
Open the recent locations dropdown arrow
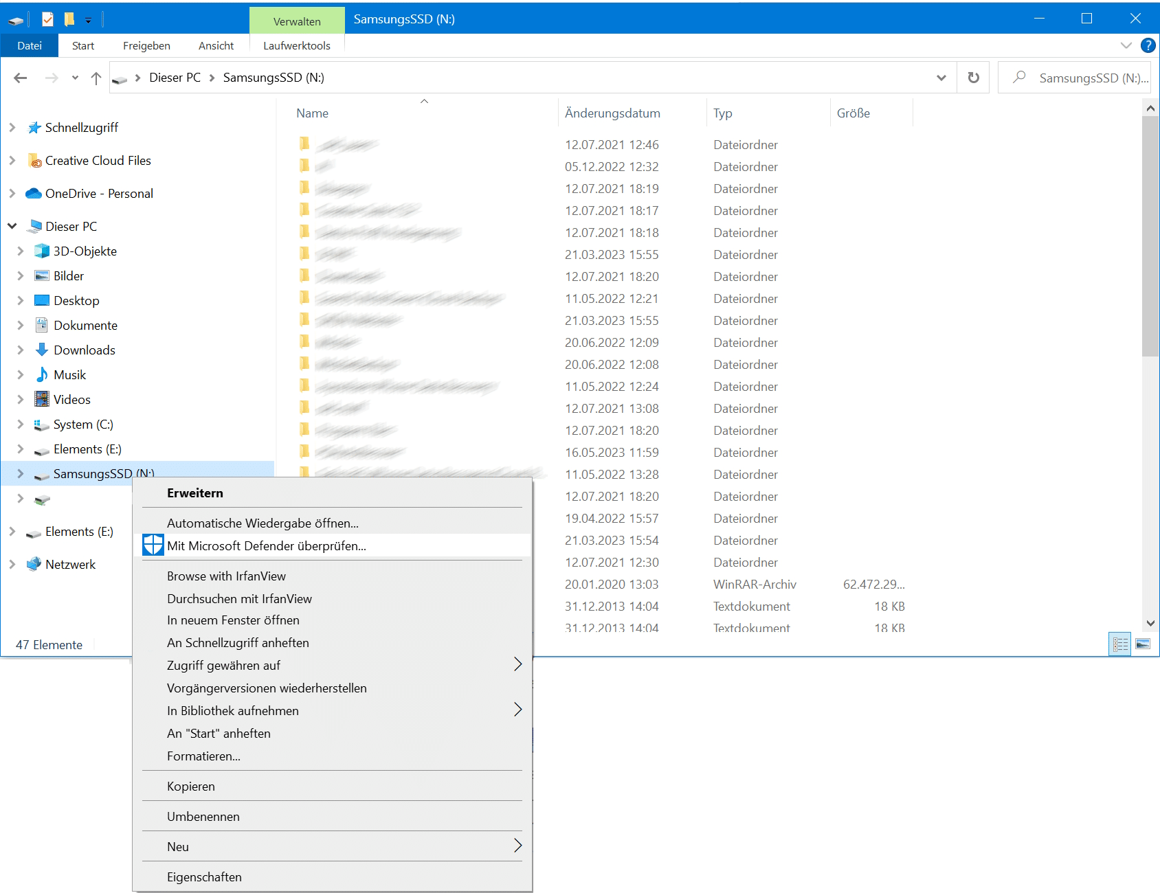click(75, 78)
